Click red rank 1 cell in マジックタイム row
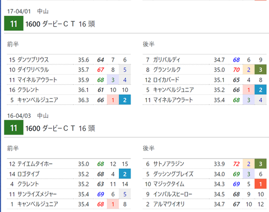The width and height of the screenshot is (269, 212). click(261, 184)
